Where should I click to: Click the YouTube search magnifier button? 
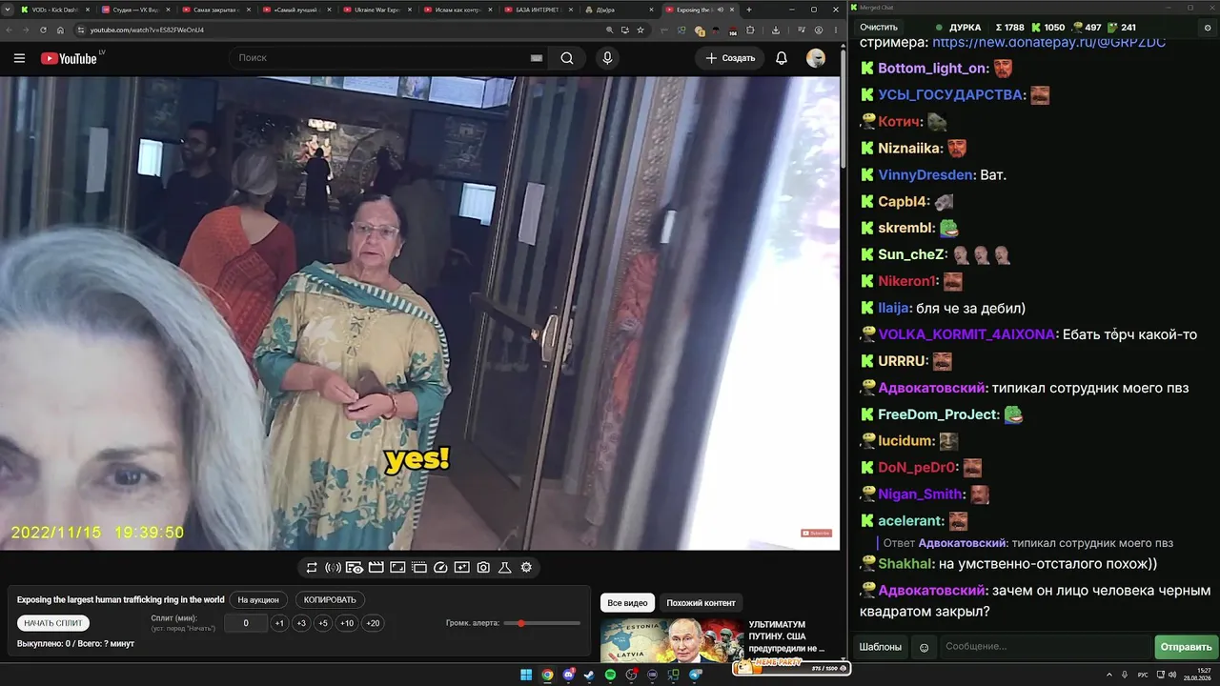(x=567, y=58)
